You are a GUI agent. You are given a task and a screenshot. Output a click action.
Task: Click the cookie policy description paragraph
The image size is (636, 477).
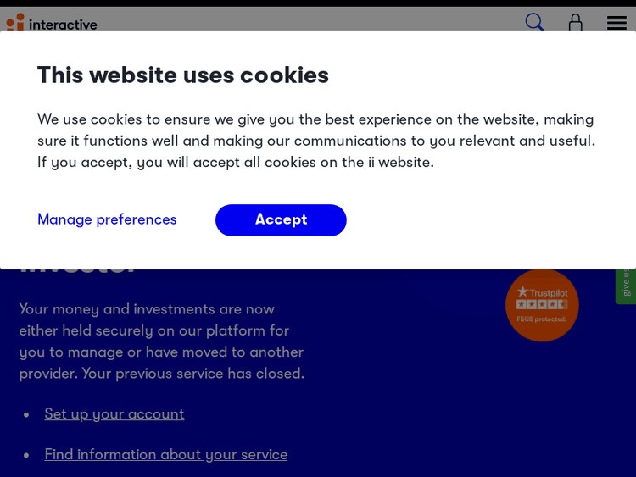click(316, 141)
